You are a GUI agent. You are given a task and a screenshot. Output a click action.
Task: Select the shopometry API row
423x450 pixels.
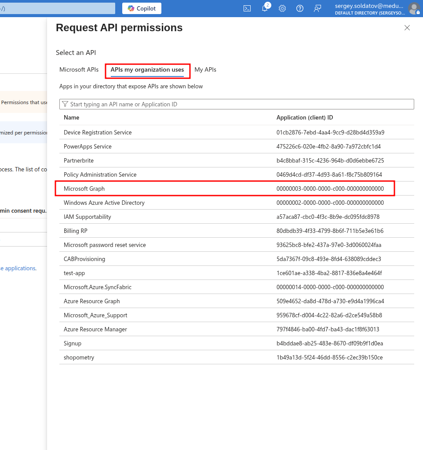[x=237, y=357]
